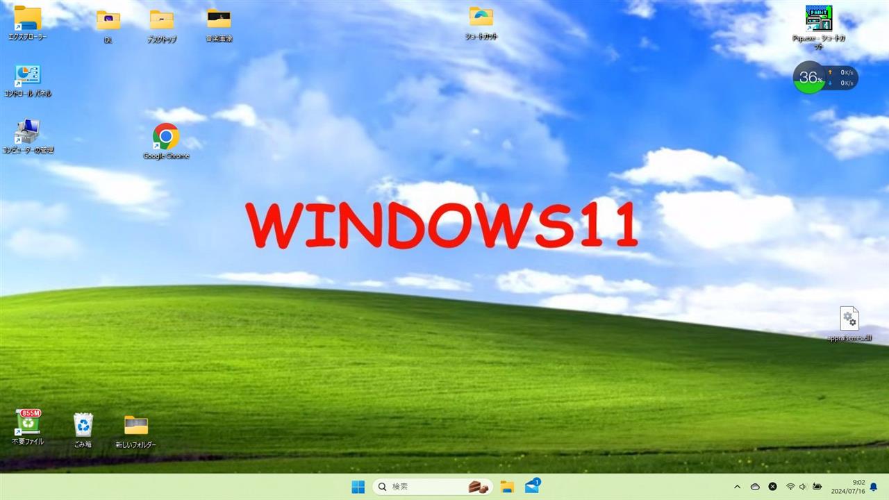Open the clock showing 9:02 2024/07/16
Image resolution: width=889 pixels, height=500 pixels.
pos(848,487)
